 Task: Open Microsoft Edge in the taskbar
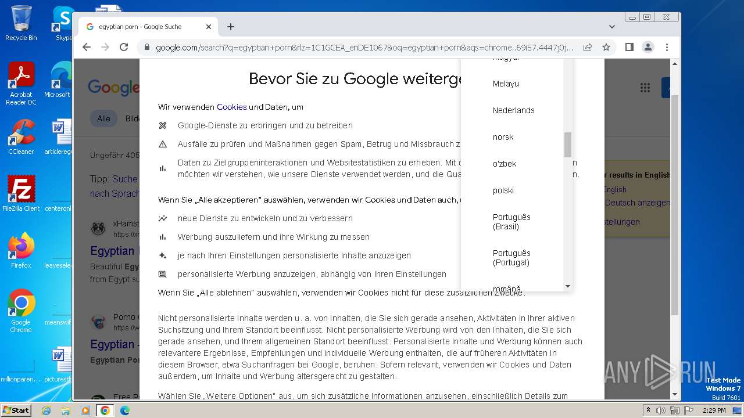tap(125, 410)
